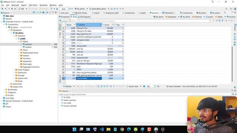The width and height of the screenshot is (237, 133).
Task: Open the pid column filter dropdown arrow
Action: (x=74, y=25)
